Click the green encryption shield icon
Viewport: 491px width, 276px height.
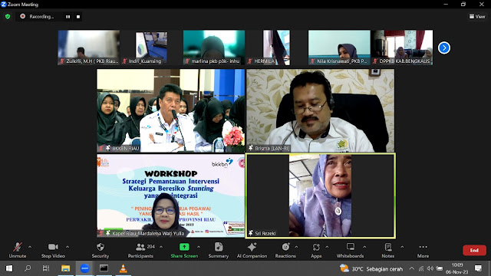click(8, 16)
